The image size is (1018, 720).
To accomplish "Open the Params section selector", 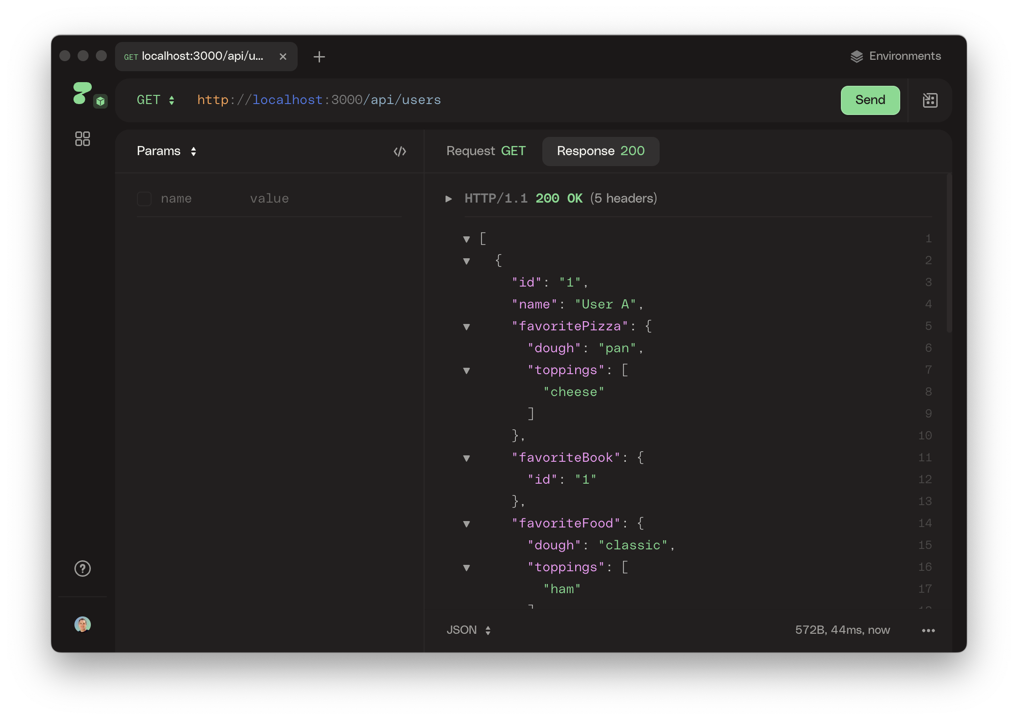I will click(x=167, y=151).
